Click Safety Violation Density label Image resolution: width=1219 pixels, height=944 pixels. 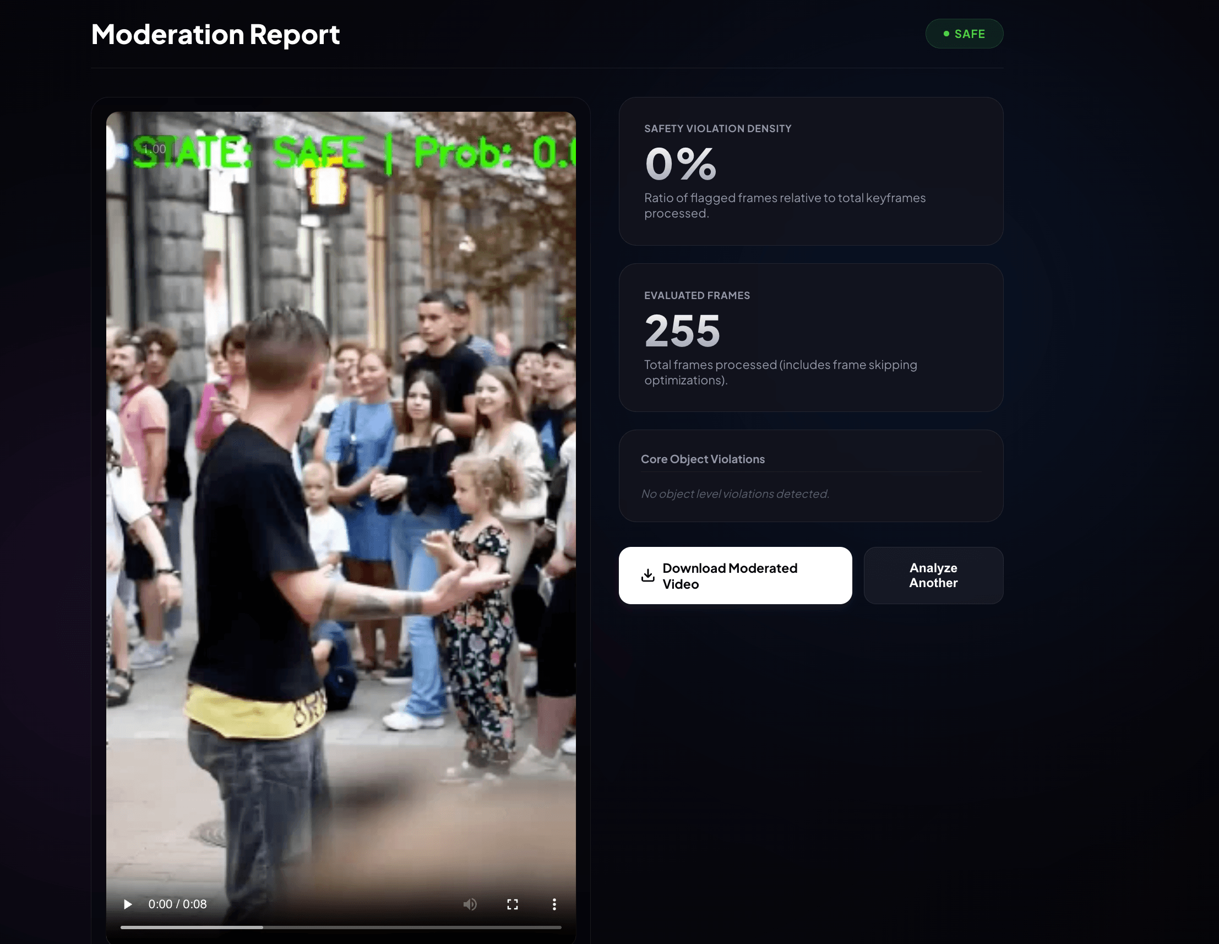pos(718,128)
